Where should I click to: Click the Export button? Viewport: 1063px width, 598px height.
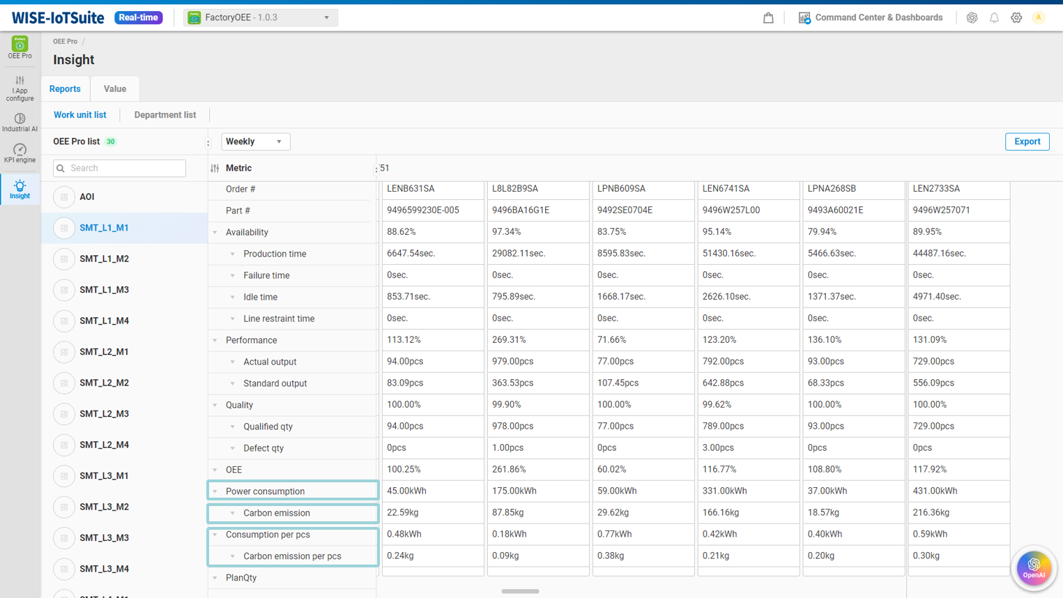[1027, 141]
